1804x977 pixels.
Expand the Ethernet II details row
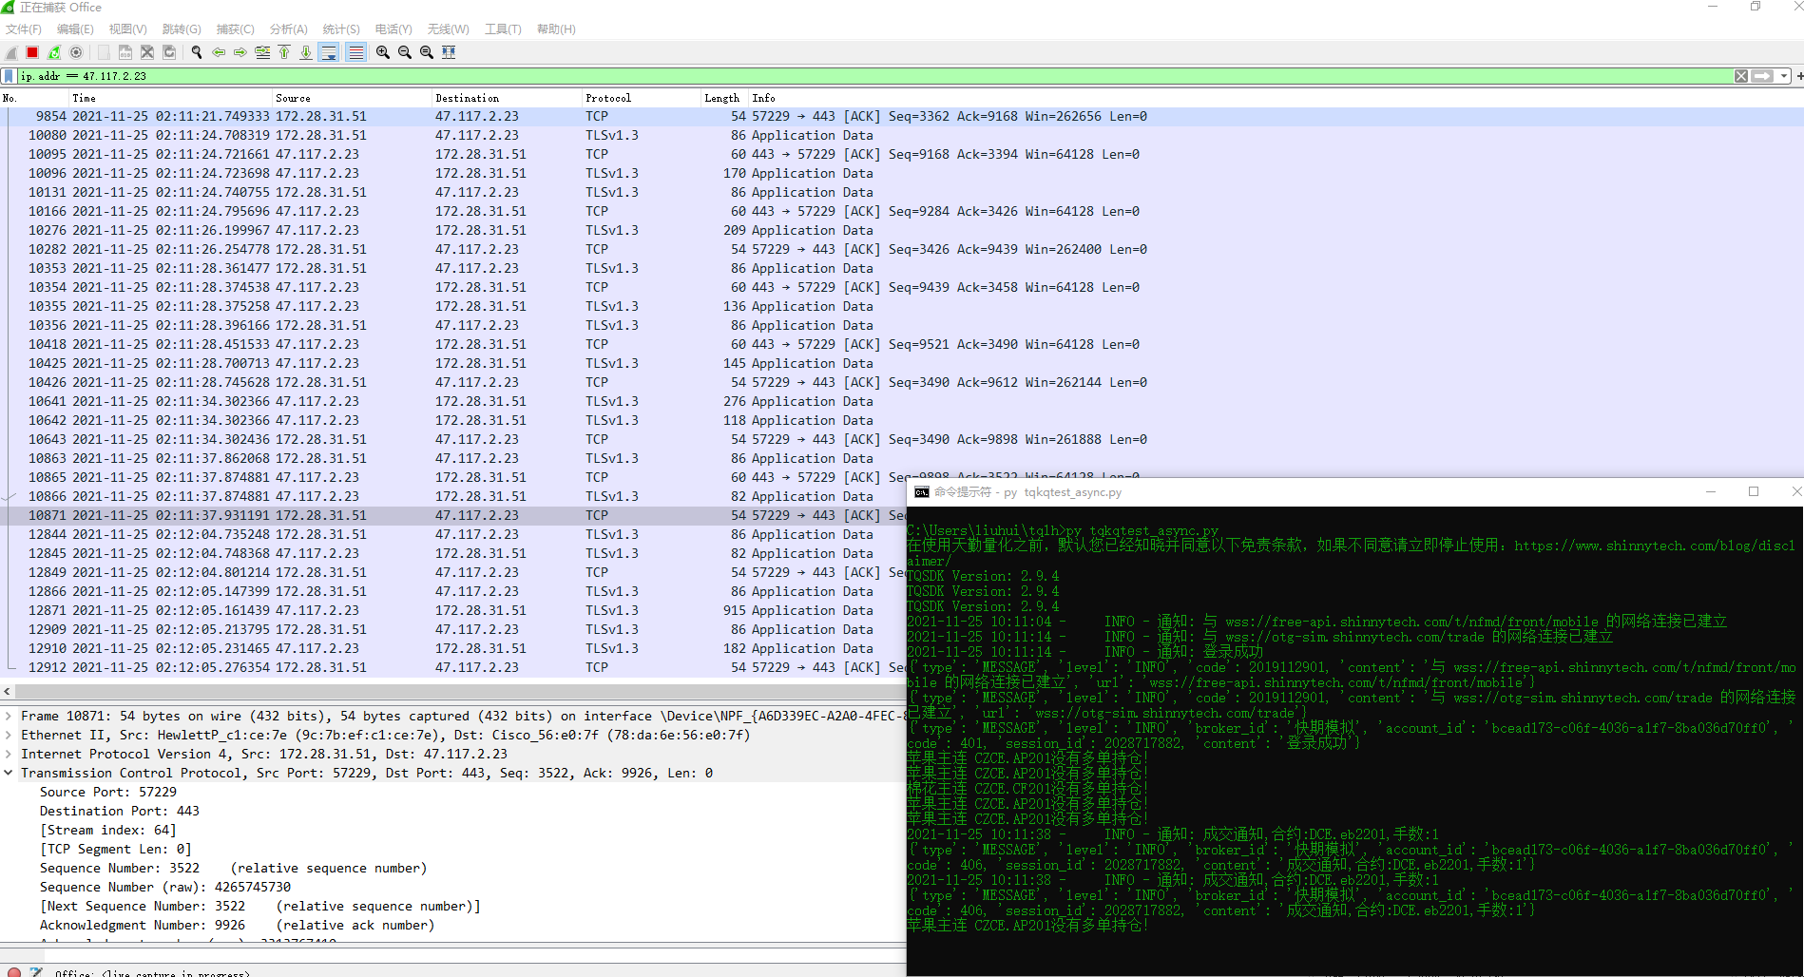pyautogui.click(x=9, y=736)
